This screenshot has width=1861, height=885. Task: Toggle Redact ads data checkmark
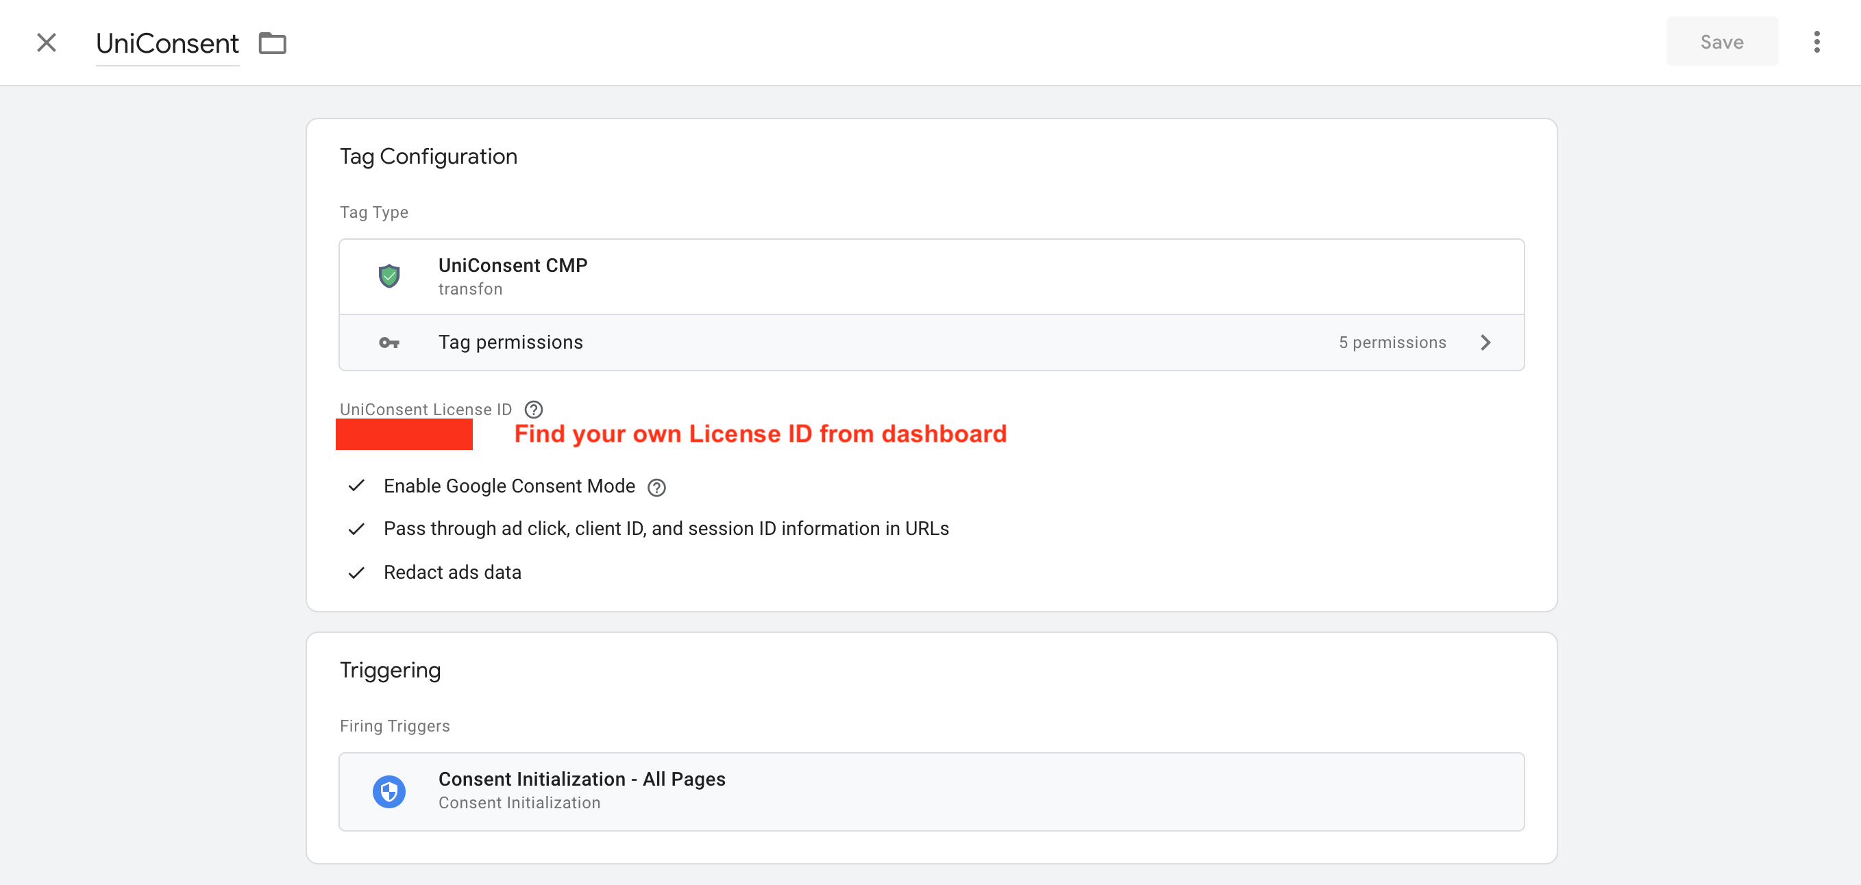click(x=356, y=573)
